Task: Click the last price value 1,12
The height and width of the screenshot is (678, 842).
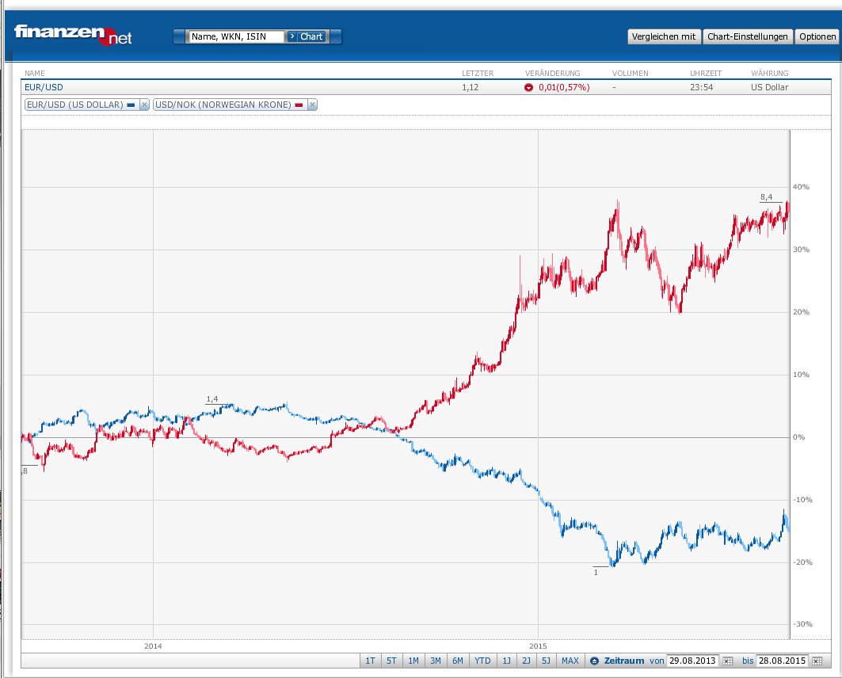Action: [x=470, y=87]
